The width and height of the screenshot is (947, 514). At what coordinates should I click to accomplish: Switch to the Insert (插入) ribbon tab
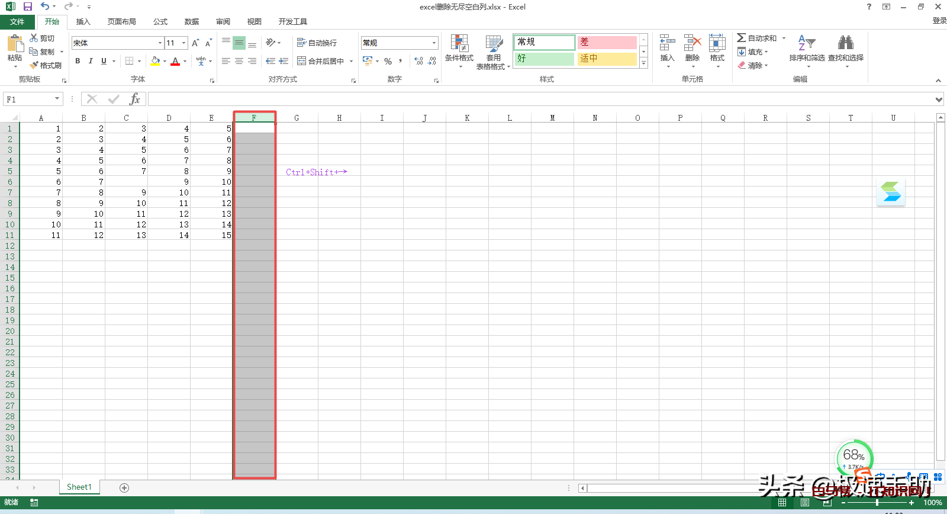(x=83, y=22)
